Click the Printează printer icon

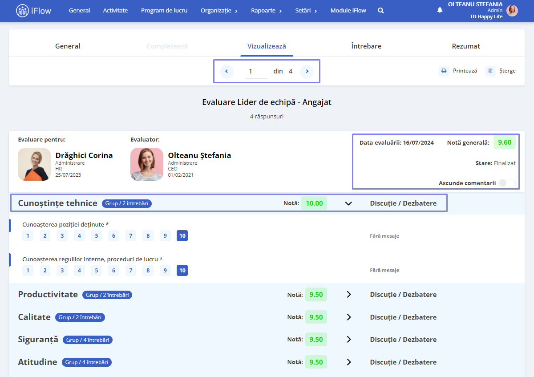[444, 71]
